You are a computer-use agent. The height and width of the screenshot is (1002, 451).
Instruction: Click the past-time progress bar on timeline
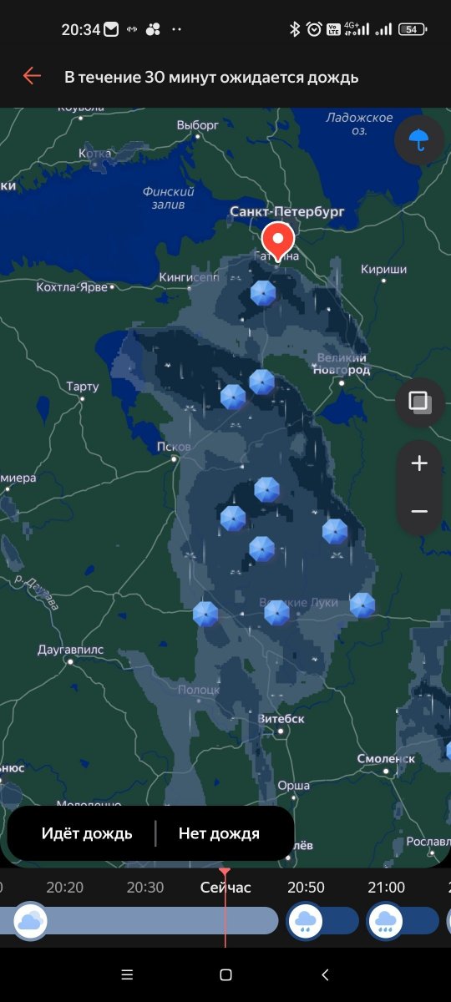click(x=139, y=921)
